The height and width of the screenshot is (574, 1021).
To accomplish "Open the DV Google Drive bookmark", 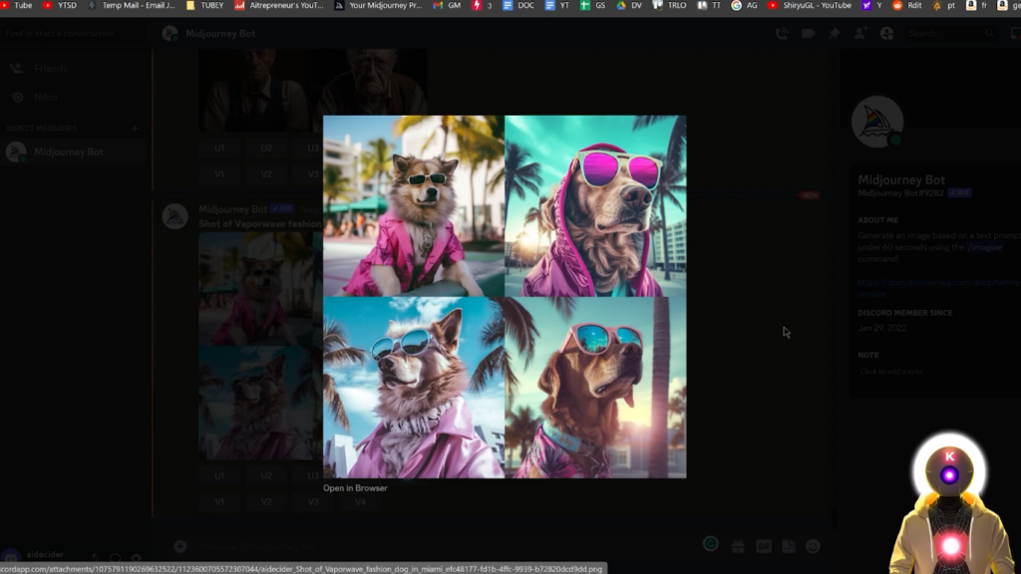I will tap(629, 5).
